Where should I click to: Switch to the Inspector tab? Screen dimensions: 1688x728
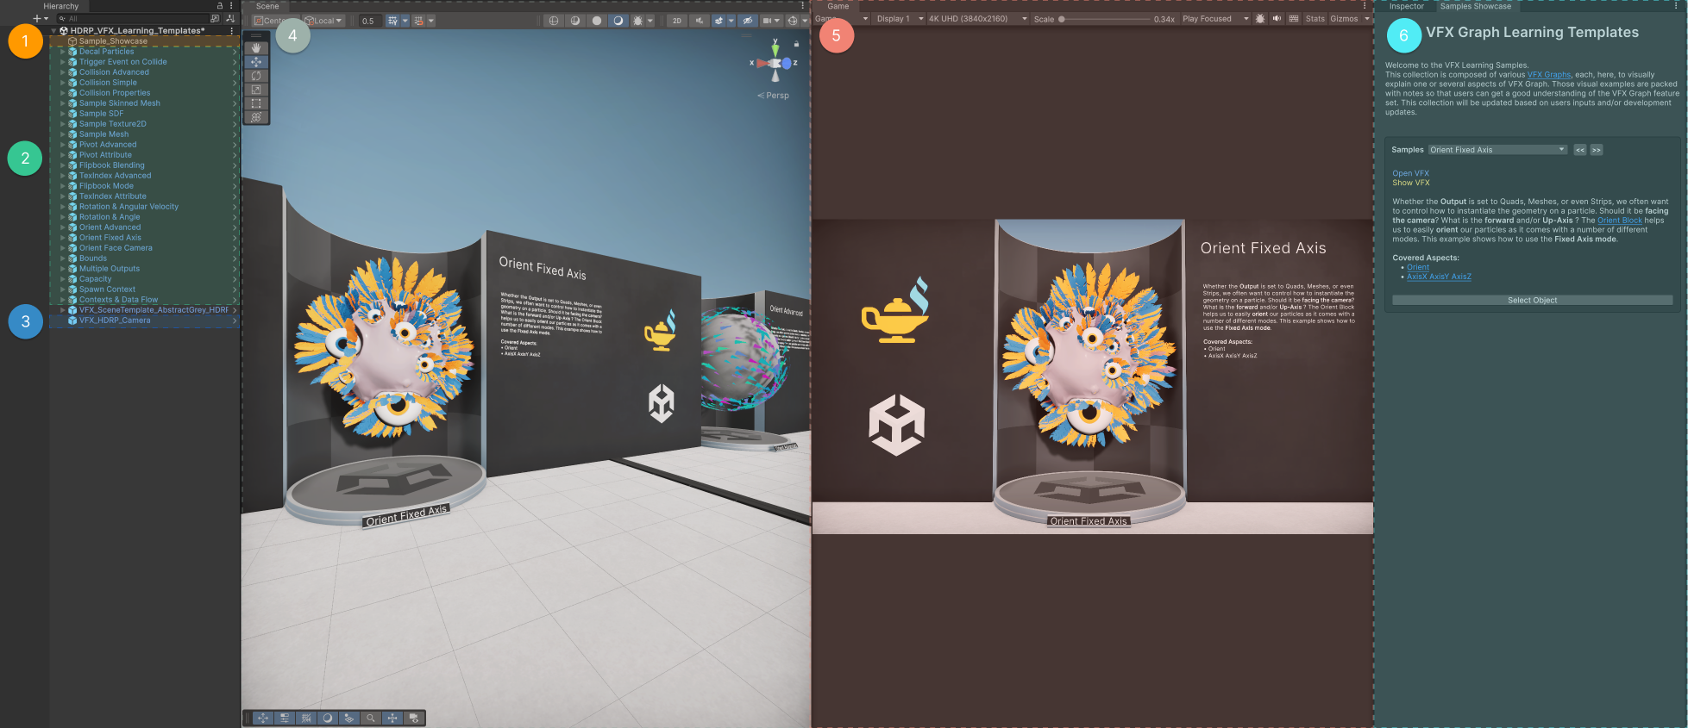1406,6
